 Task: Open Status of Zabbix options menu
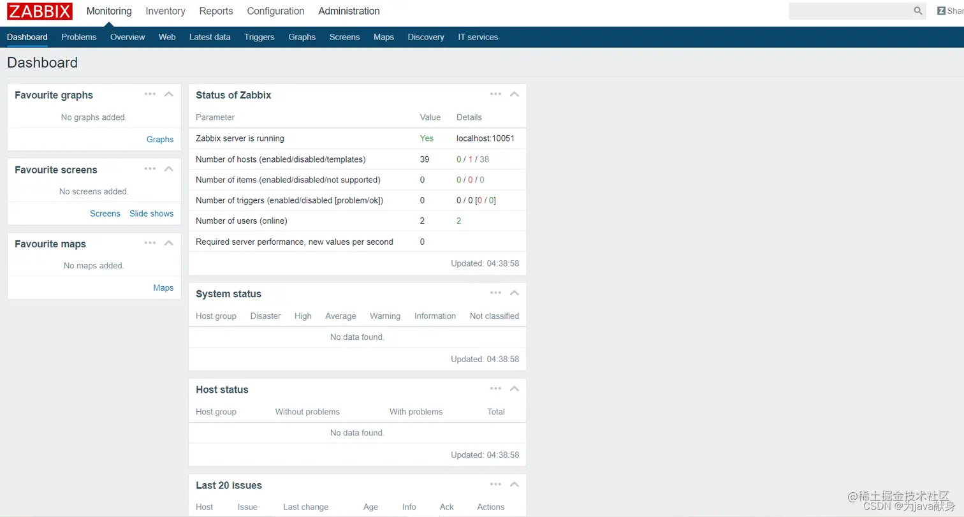(x=495, y=94)
